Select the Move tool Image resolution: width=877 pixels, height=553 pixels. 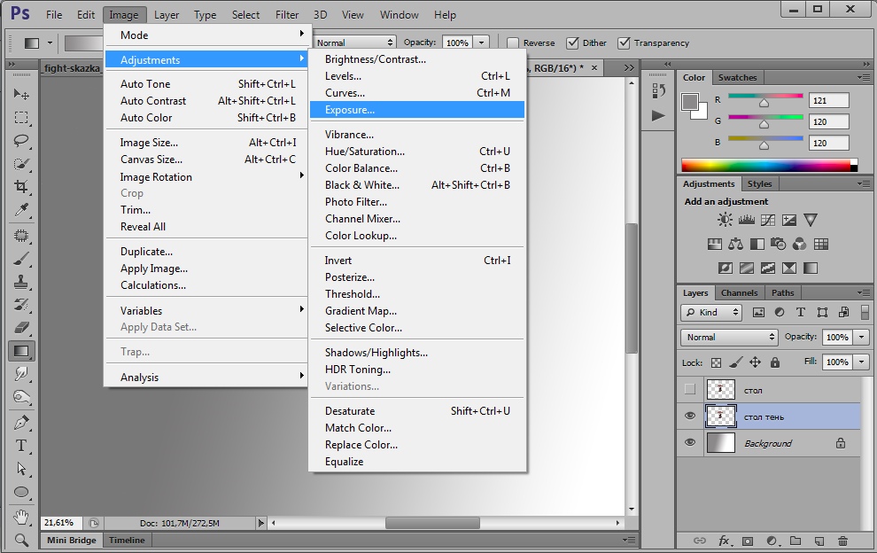(21, 94)
